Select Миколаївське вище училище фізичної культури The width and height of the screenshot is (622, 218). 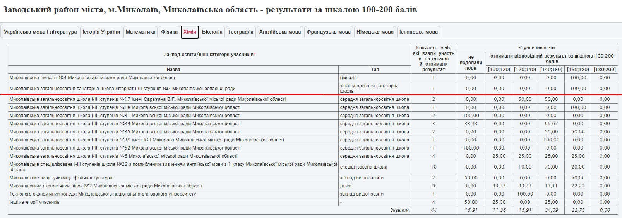(61, 178)
